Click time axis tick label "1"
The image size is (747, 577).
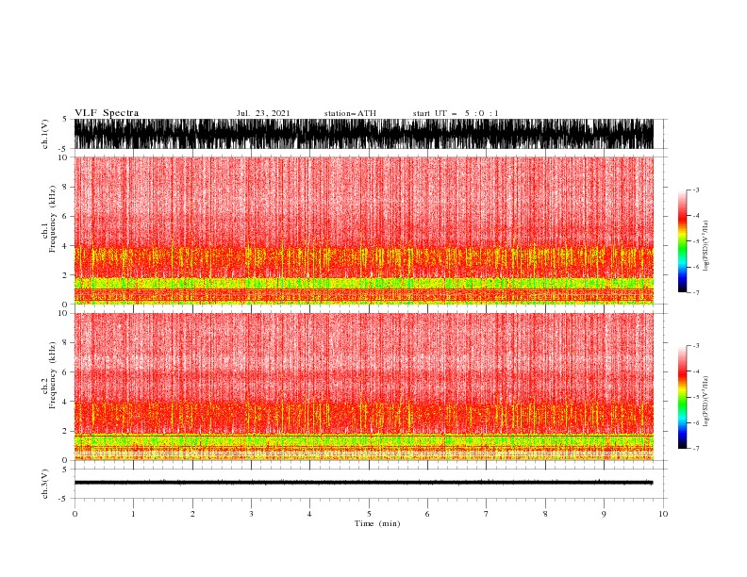(133, 514)
